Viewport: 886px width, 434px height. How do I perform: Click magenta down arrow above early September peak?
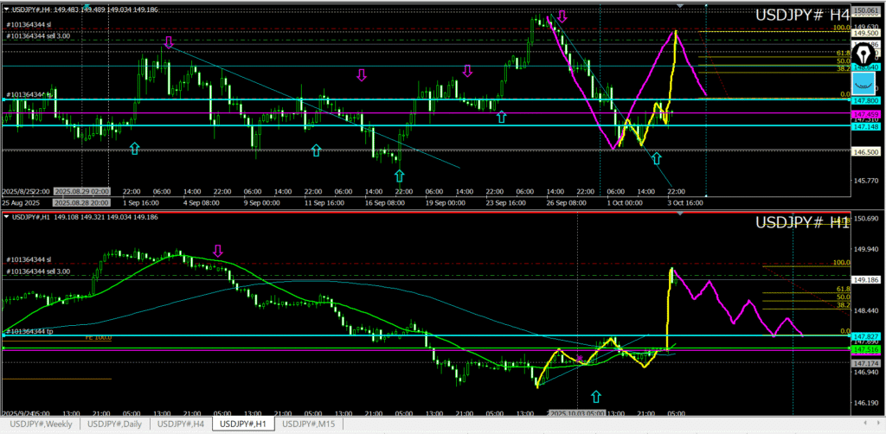[169, 41]
